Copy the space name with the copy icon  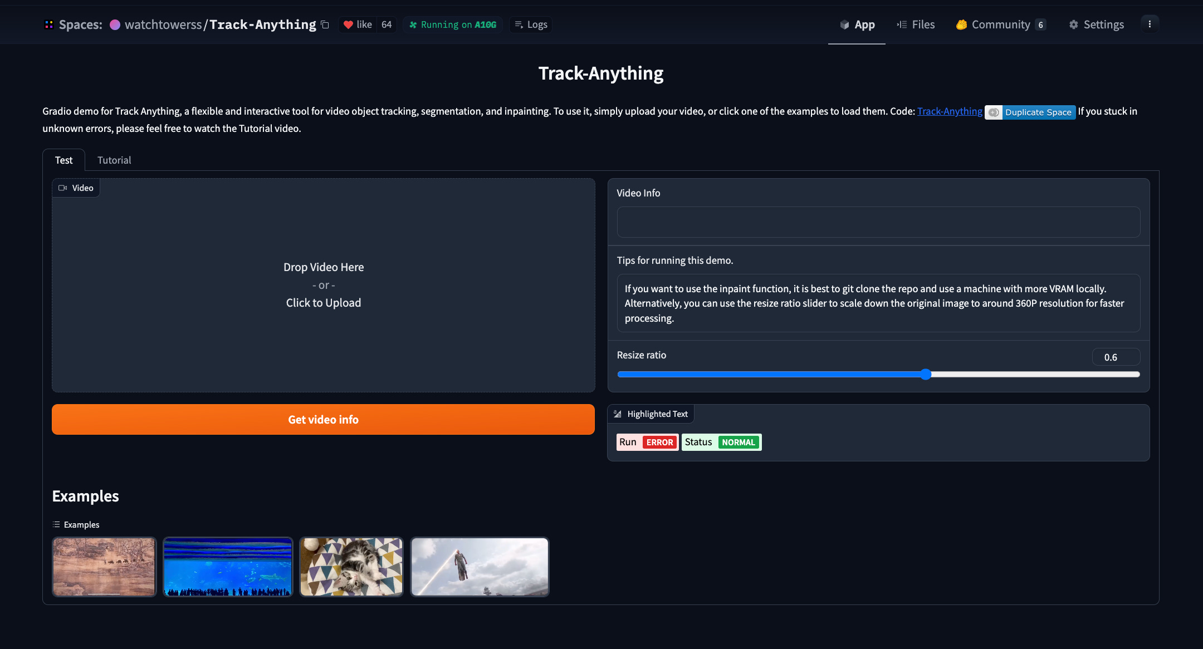click(x=325, y=24)
